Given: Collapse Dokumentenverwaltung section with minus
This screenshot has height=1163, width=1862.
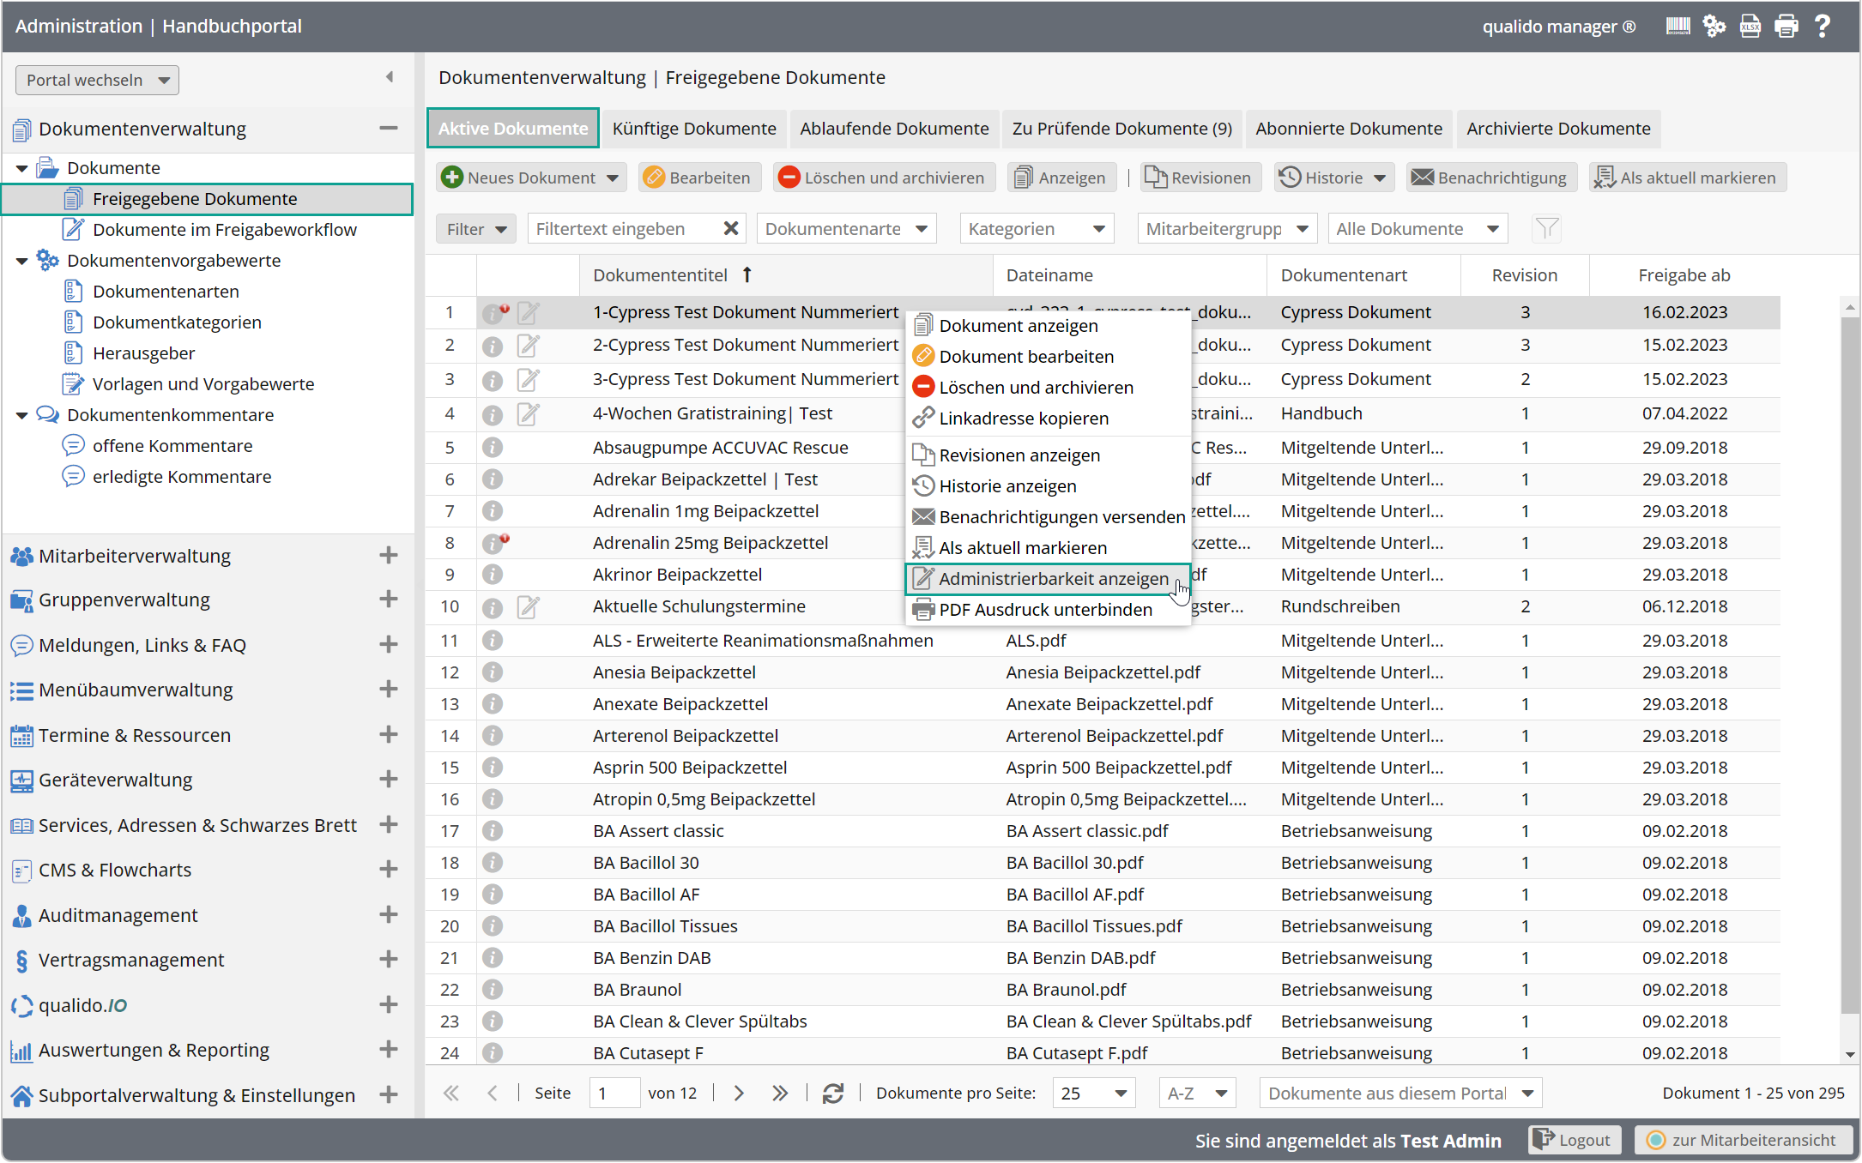Looking at the screenshot, I should coord(389,129).
